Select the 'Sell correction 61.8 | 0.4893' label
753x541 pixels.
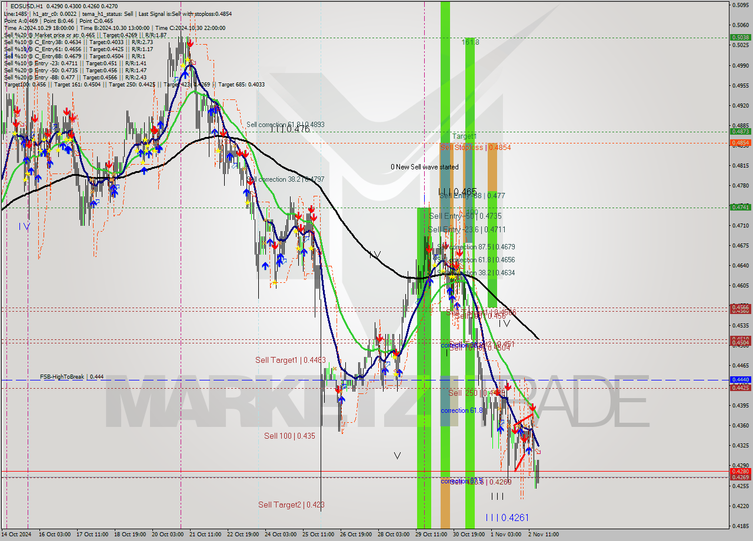(x=285, y=125)
